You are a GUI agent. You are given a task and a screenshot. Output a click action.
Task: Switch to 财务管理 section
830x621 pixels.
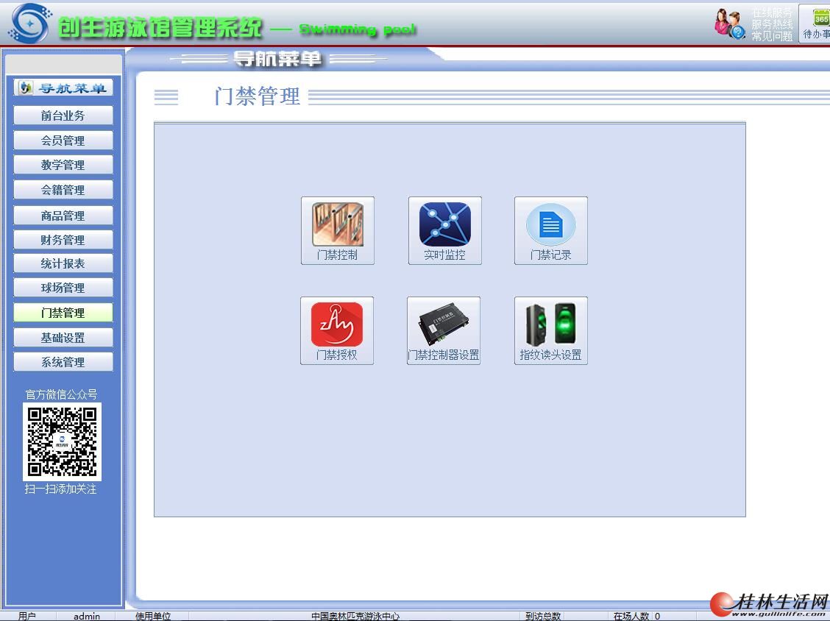pyautogui.click(x=63, y=240)
